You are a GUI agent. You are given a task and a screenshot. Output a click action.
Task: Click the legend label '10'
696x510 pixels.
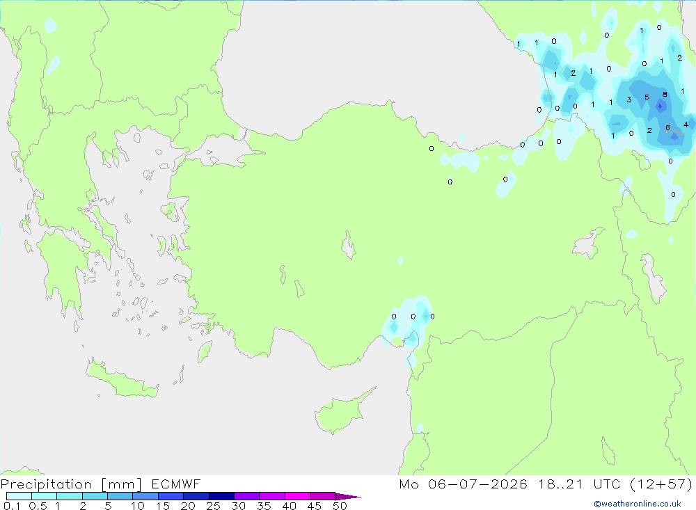(x=138, y=506)
